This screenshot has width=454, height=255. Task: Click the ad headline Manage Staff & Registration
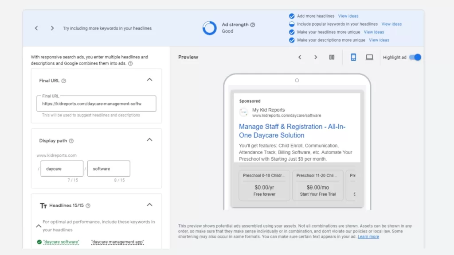pos(292,131)
